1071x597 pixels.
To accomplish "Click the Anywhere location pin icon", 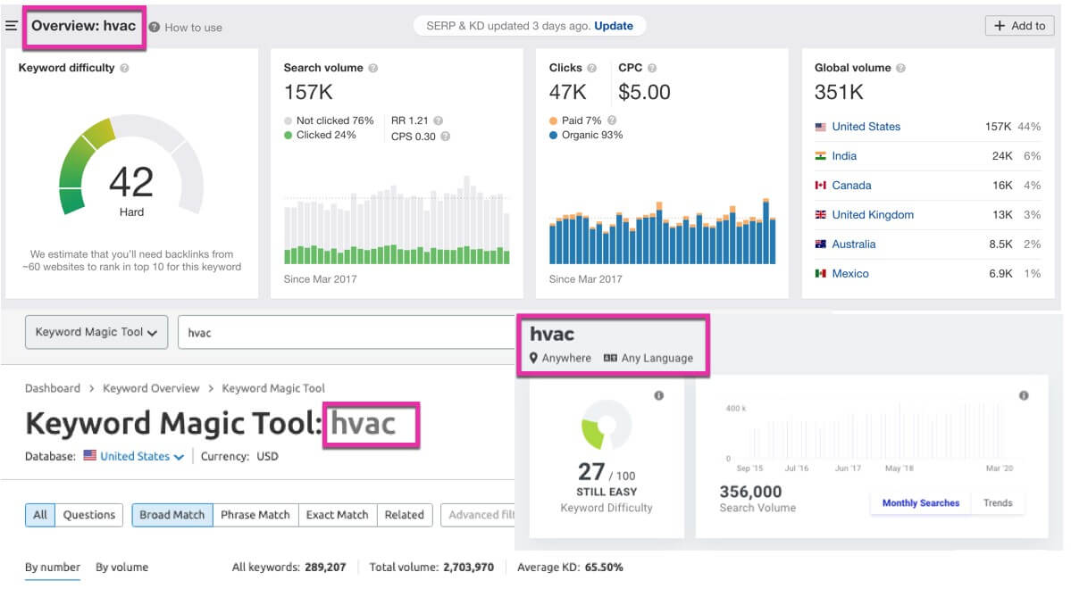I will tap(533, 358).
